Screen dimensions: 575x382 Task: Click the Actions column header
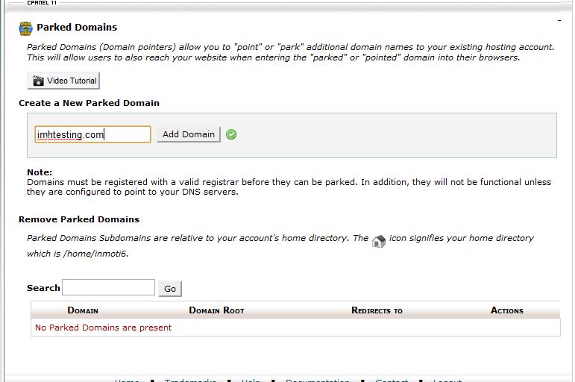pos(507,310)
